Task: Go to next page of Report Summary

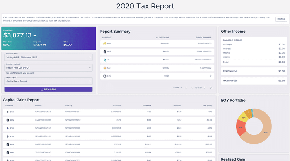Action: tap(204, 87)
